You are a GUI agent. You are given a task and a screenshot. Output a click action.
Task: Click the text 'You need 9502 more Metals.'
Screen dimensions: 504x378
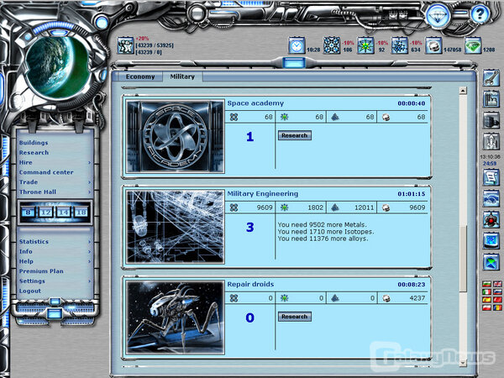point(322,224)
